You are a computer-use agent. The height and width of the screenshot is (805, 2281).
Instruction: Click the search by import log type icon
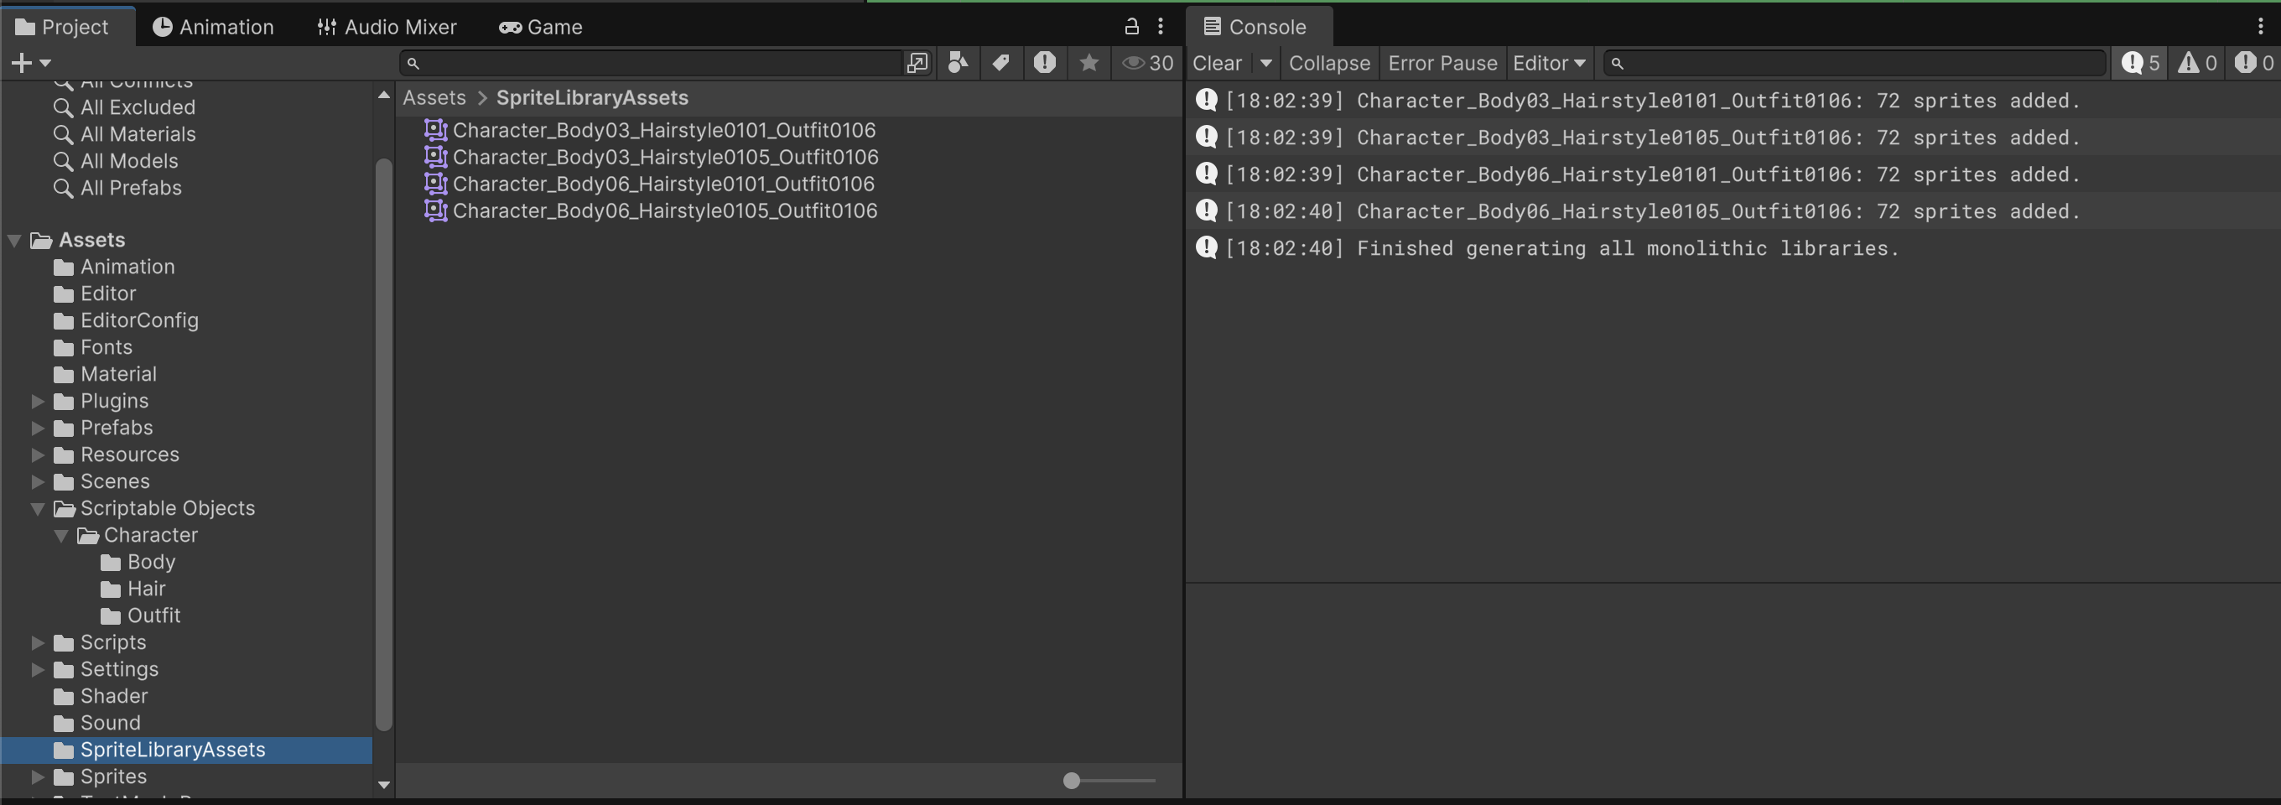(x=1044, y=63)
